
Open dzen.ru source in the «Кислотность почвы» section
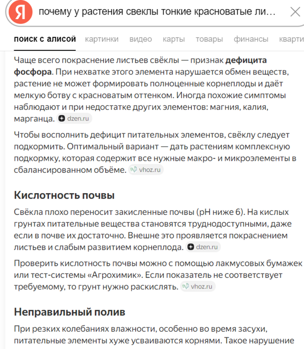point(203,247)
